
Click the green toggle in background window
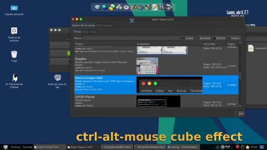tap(68, 53)
